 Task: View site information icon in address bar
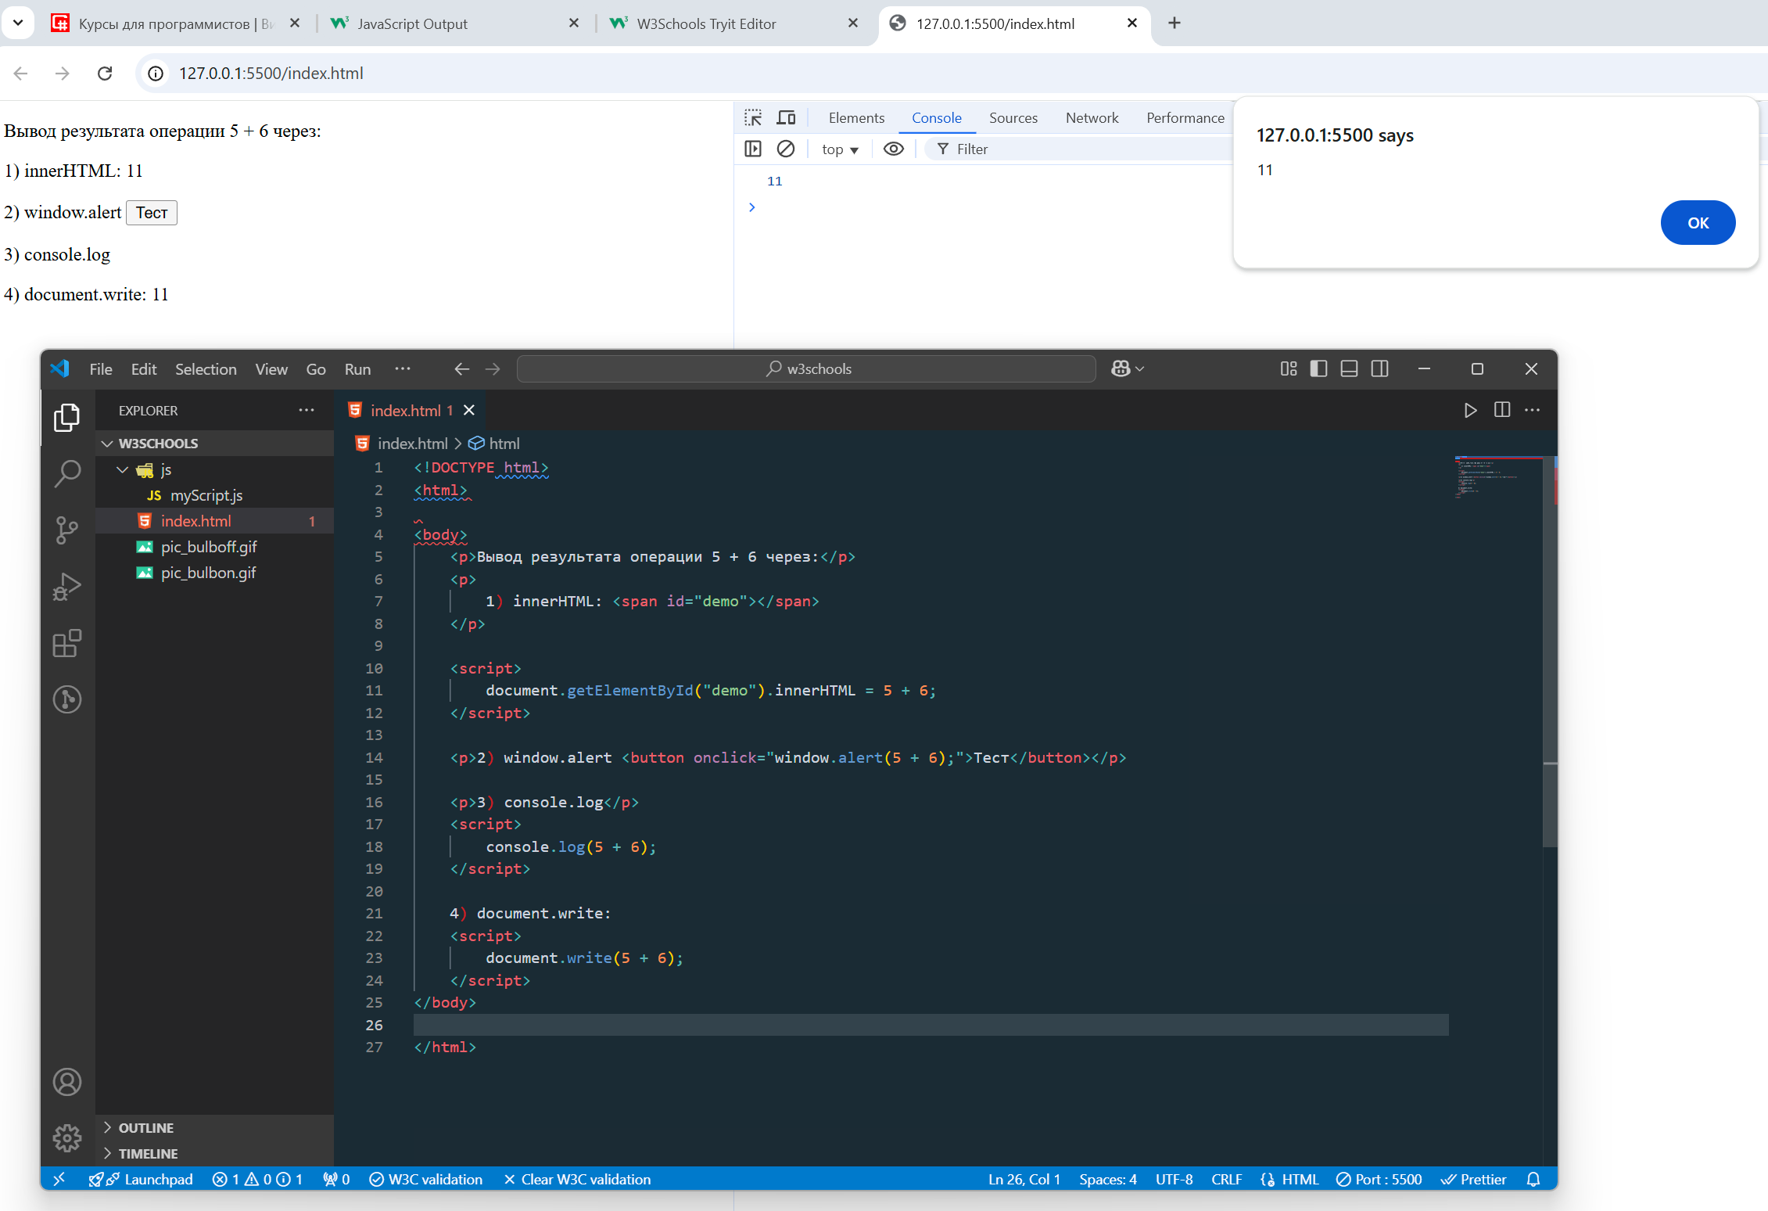[x=156, y=73]
